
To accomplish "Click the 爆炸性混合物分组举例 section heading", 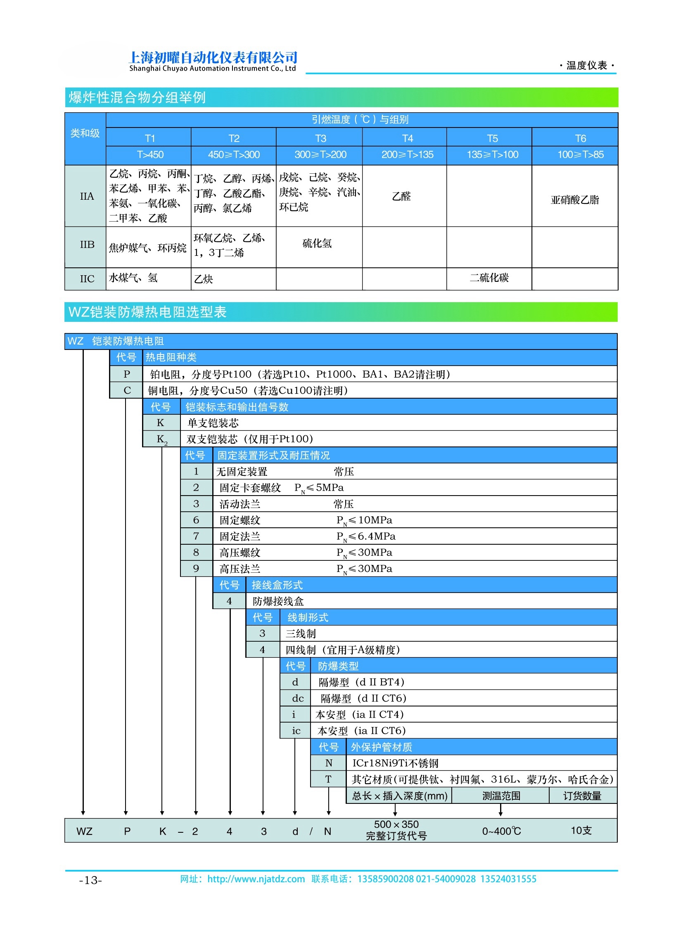I will (137, 97).
